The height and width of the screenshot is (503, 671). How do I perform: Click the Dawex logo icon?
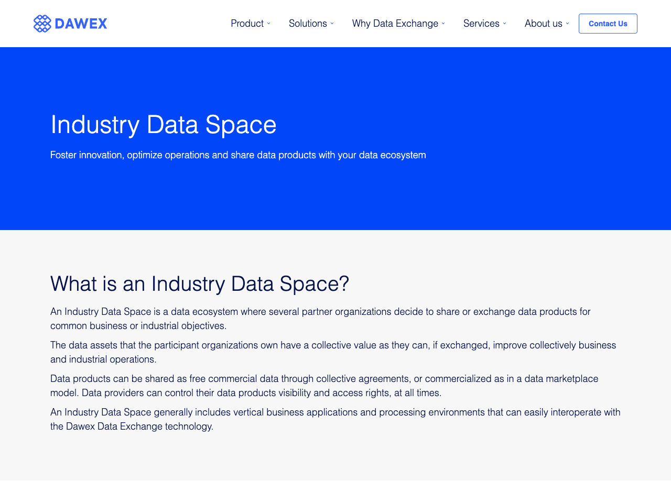pos(42,24)
